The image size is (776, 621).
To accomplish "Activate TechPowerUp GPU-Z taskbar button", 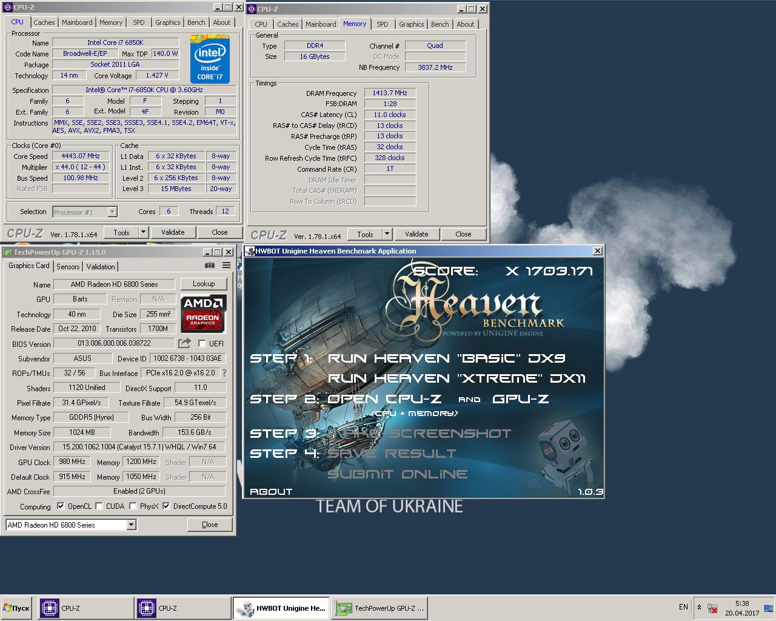I will 380,608.
